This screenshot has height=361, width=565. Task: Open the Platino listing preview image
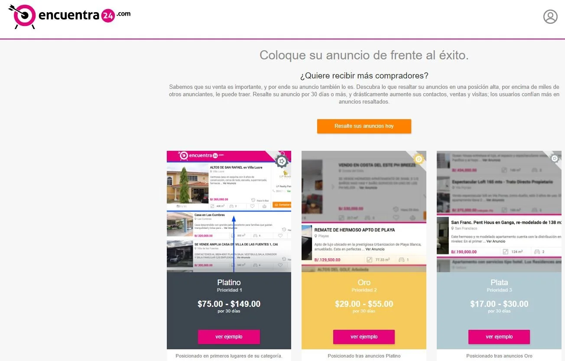pos(229,211)
